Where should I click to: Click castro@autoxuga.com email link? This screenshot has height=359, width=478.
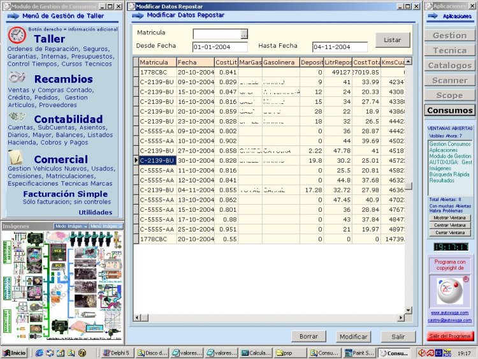tap(450, 320)
